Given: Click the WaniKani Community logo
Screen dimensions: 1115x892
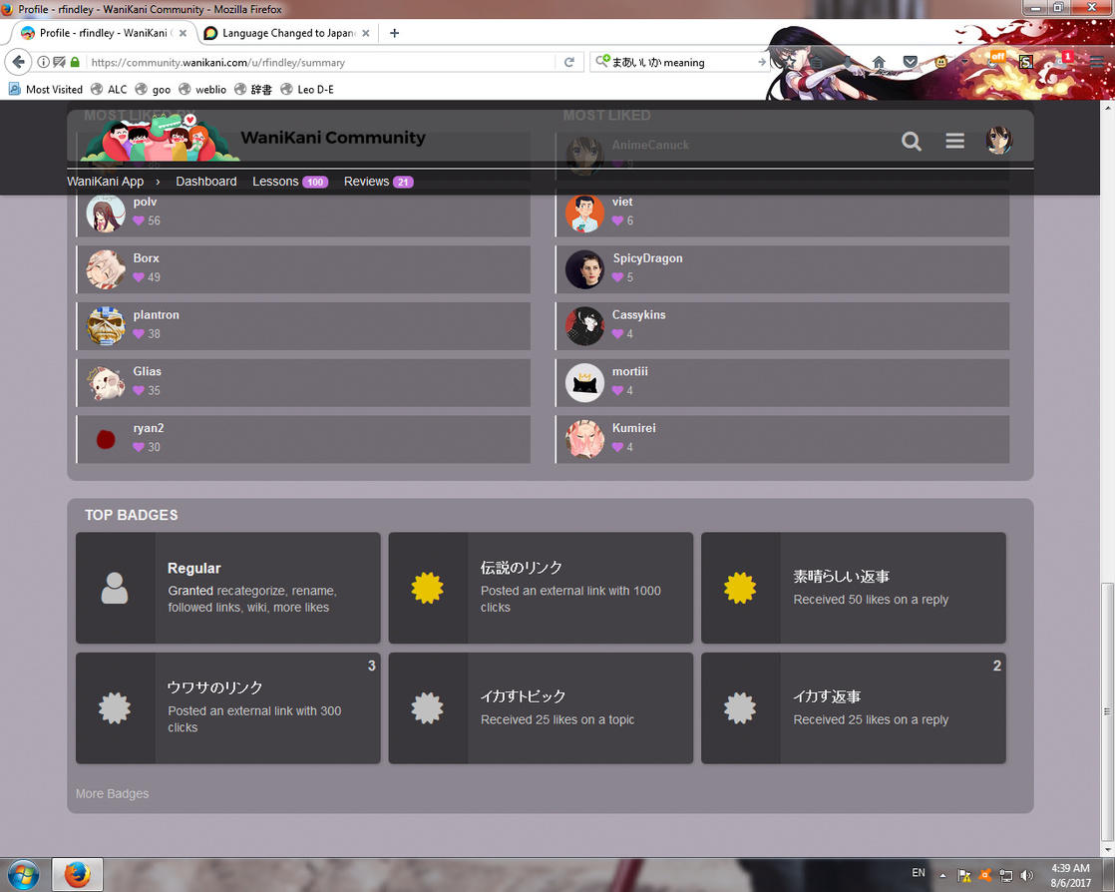Looking at the screenshot, I should [253, 138].
